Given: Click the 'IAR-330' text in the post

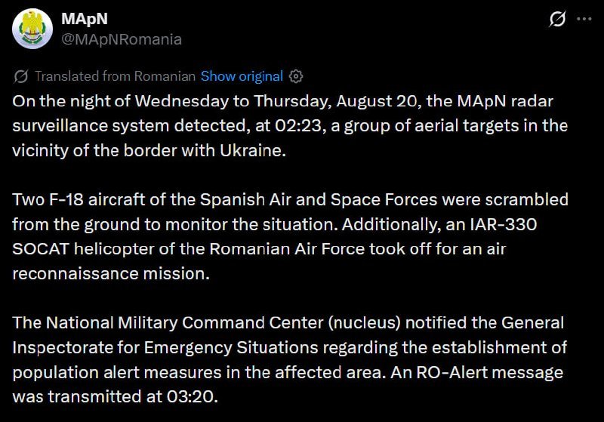Looking at the screenshot, I should coord(504,224).
